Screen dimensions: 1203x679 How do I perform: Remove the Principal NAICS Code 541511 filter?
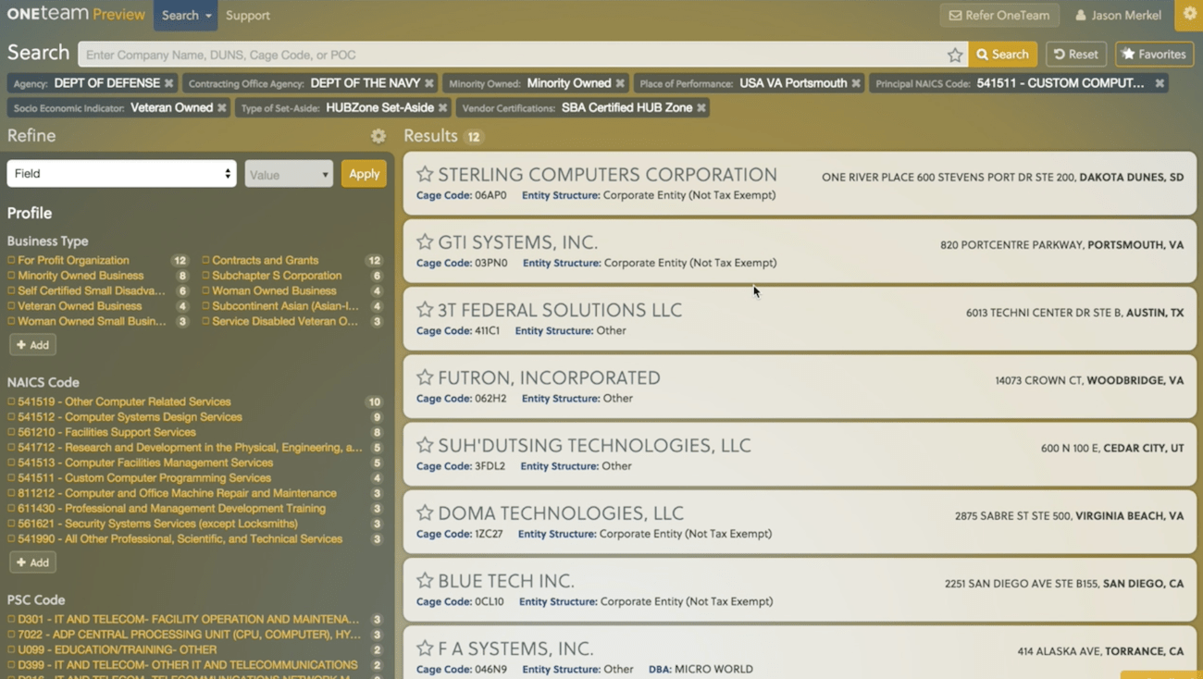pyautogui.click(x=1160, y=83)
